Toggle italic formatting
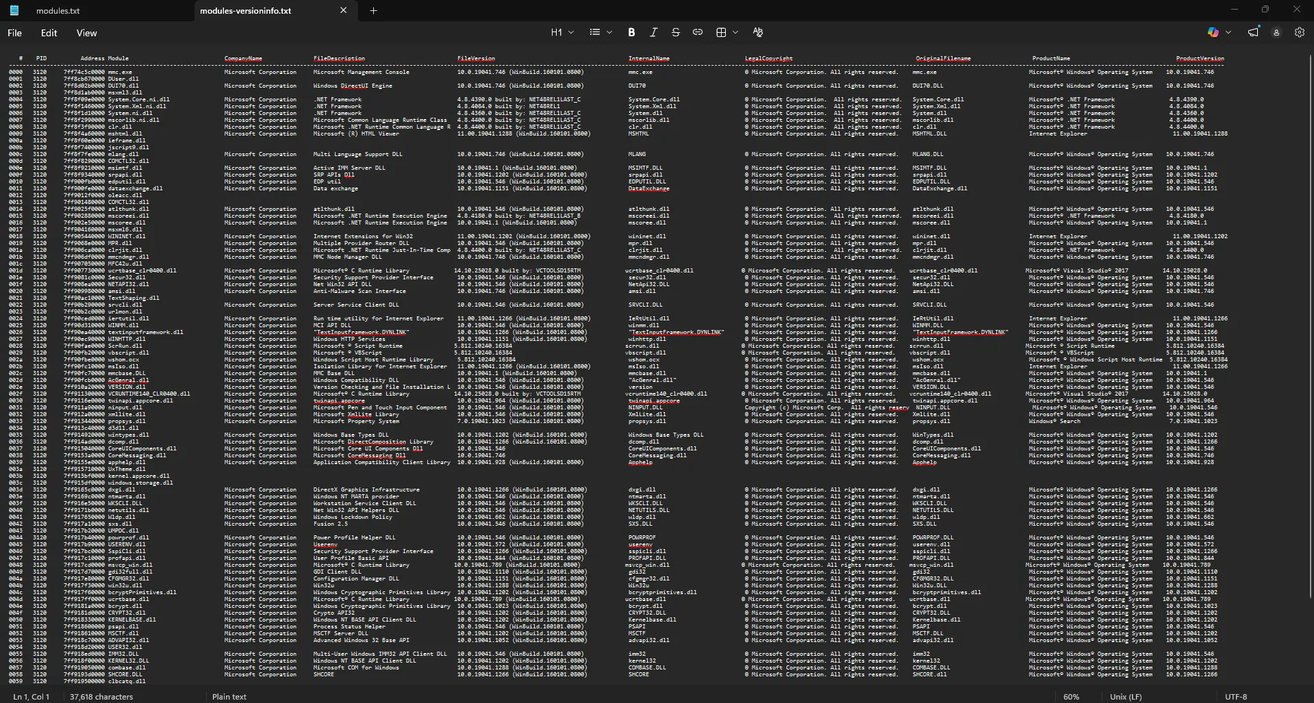 click(x=653, y=32)
